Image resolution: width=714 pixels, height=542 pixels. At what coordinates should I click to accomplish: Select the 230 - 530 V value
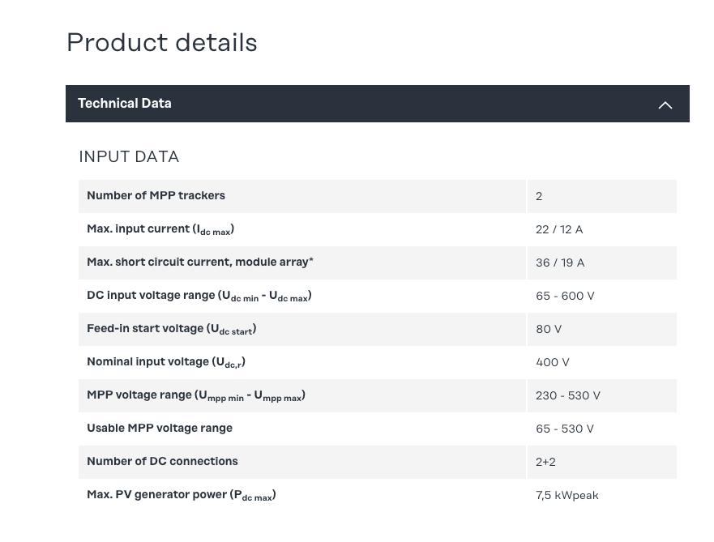568,396
